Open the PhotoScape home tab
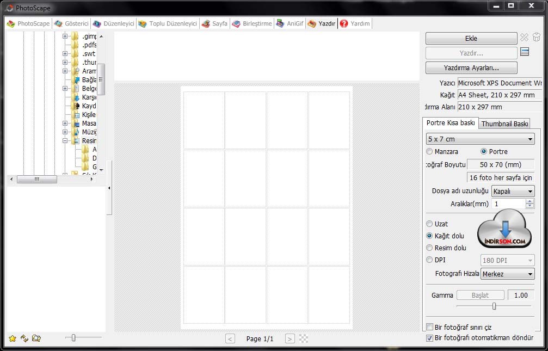548x351 pixels. point(29,24)
